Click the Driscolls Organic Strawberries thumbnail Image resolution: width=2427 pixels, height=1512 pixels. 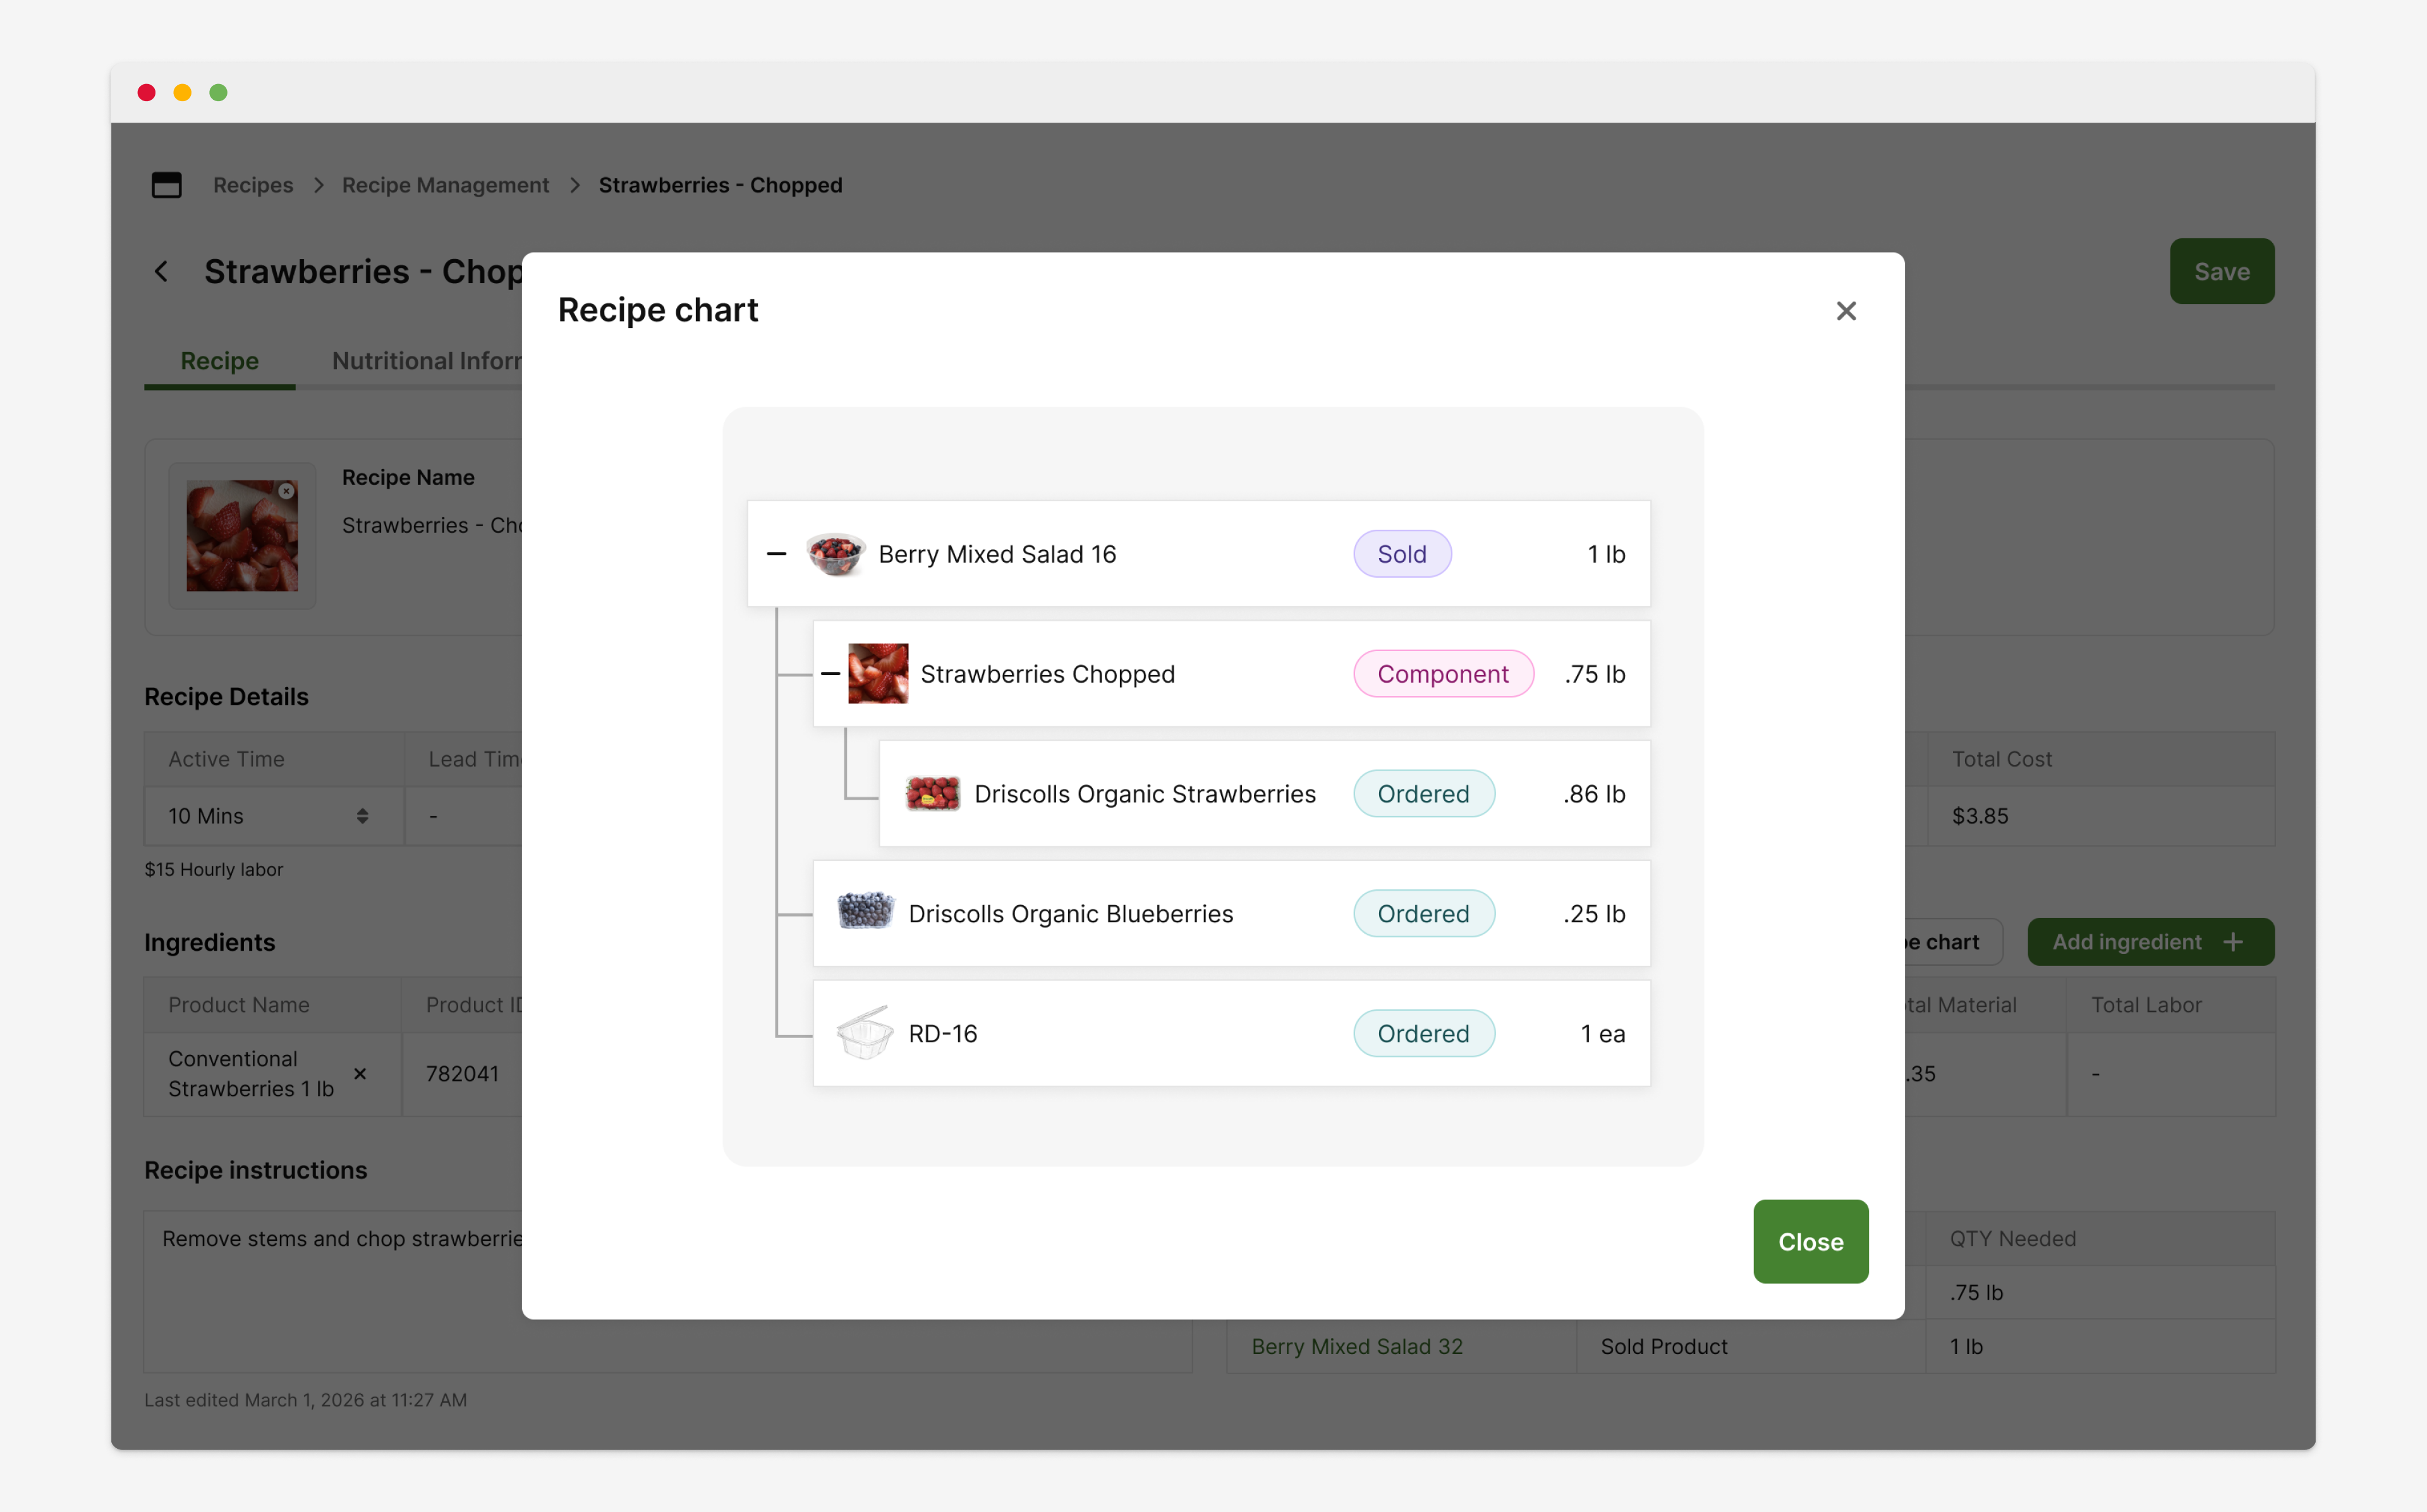933,794
